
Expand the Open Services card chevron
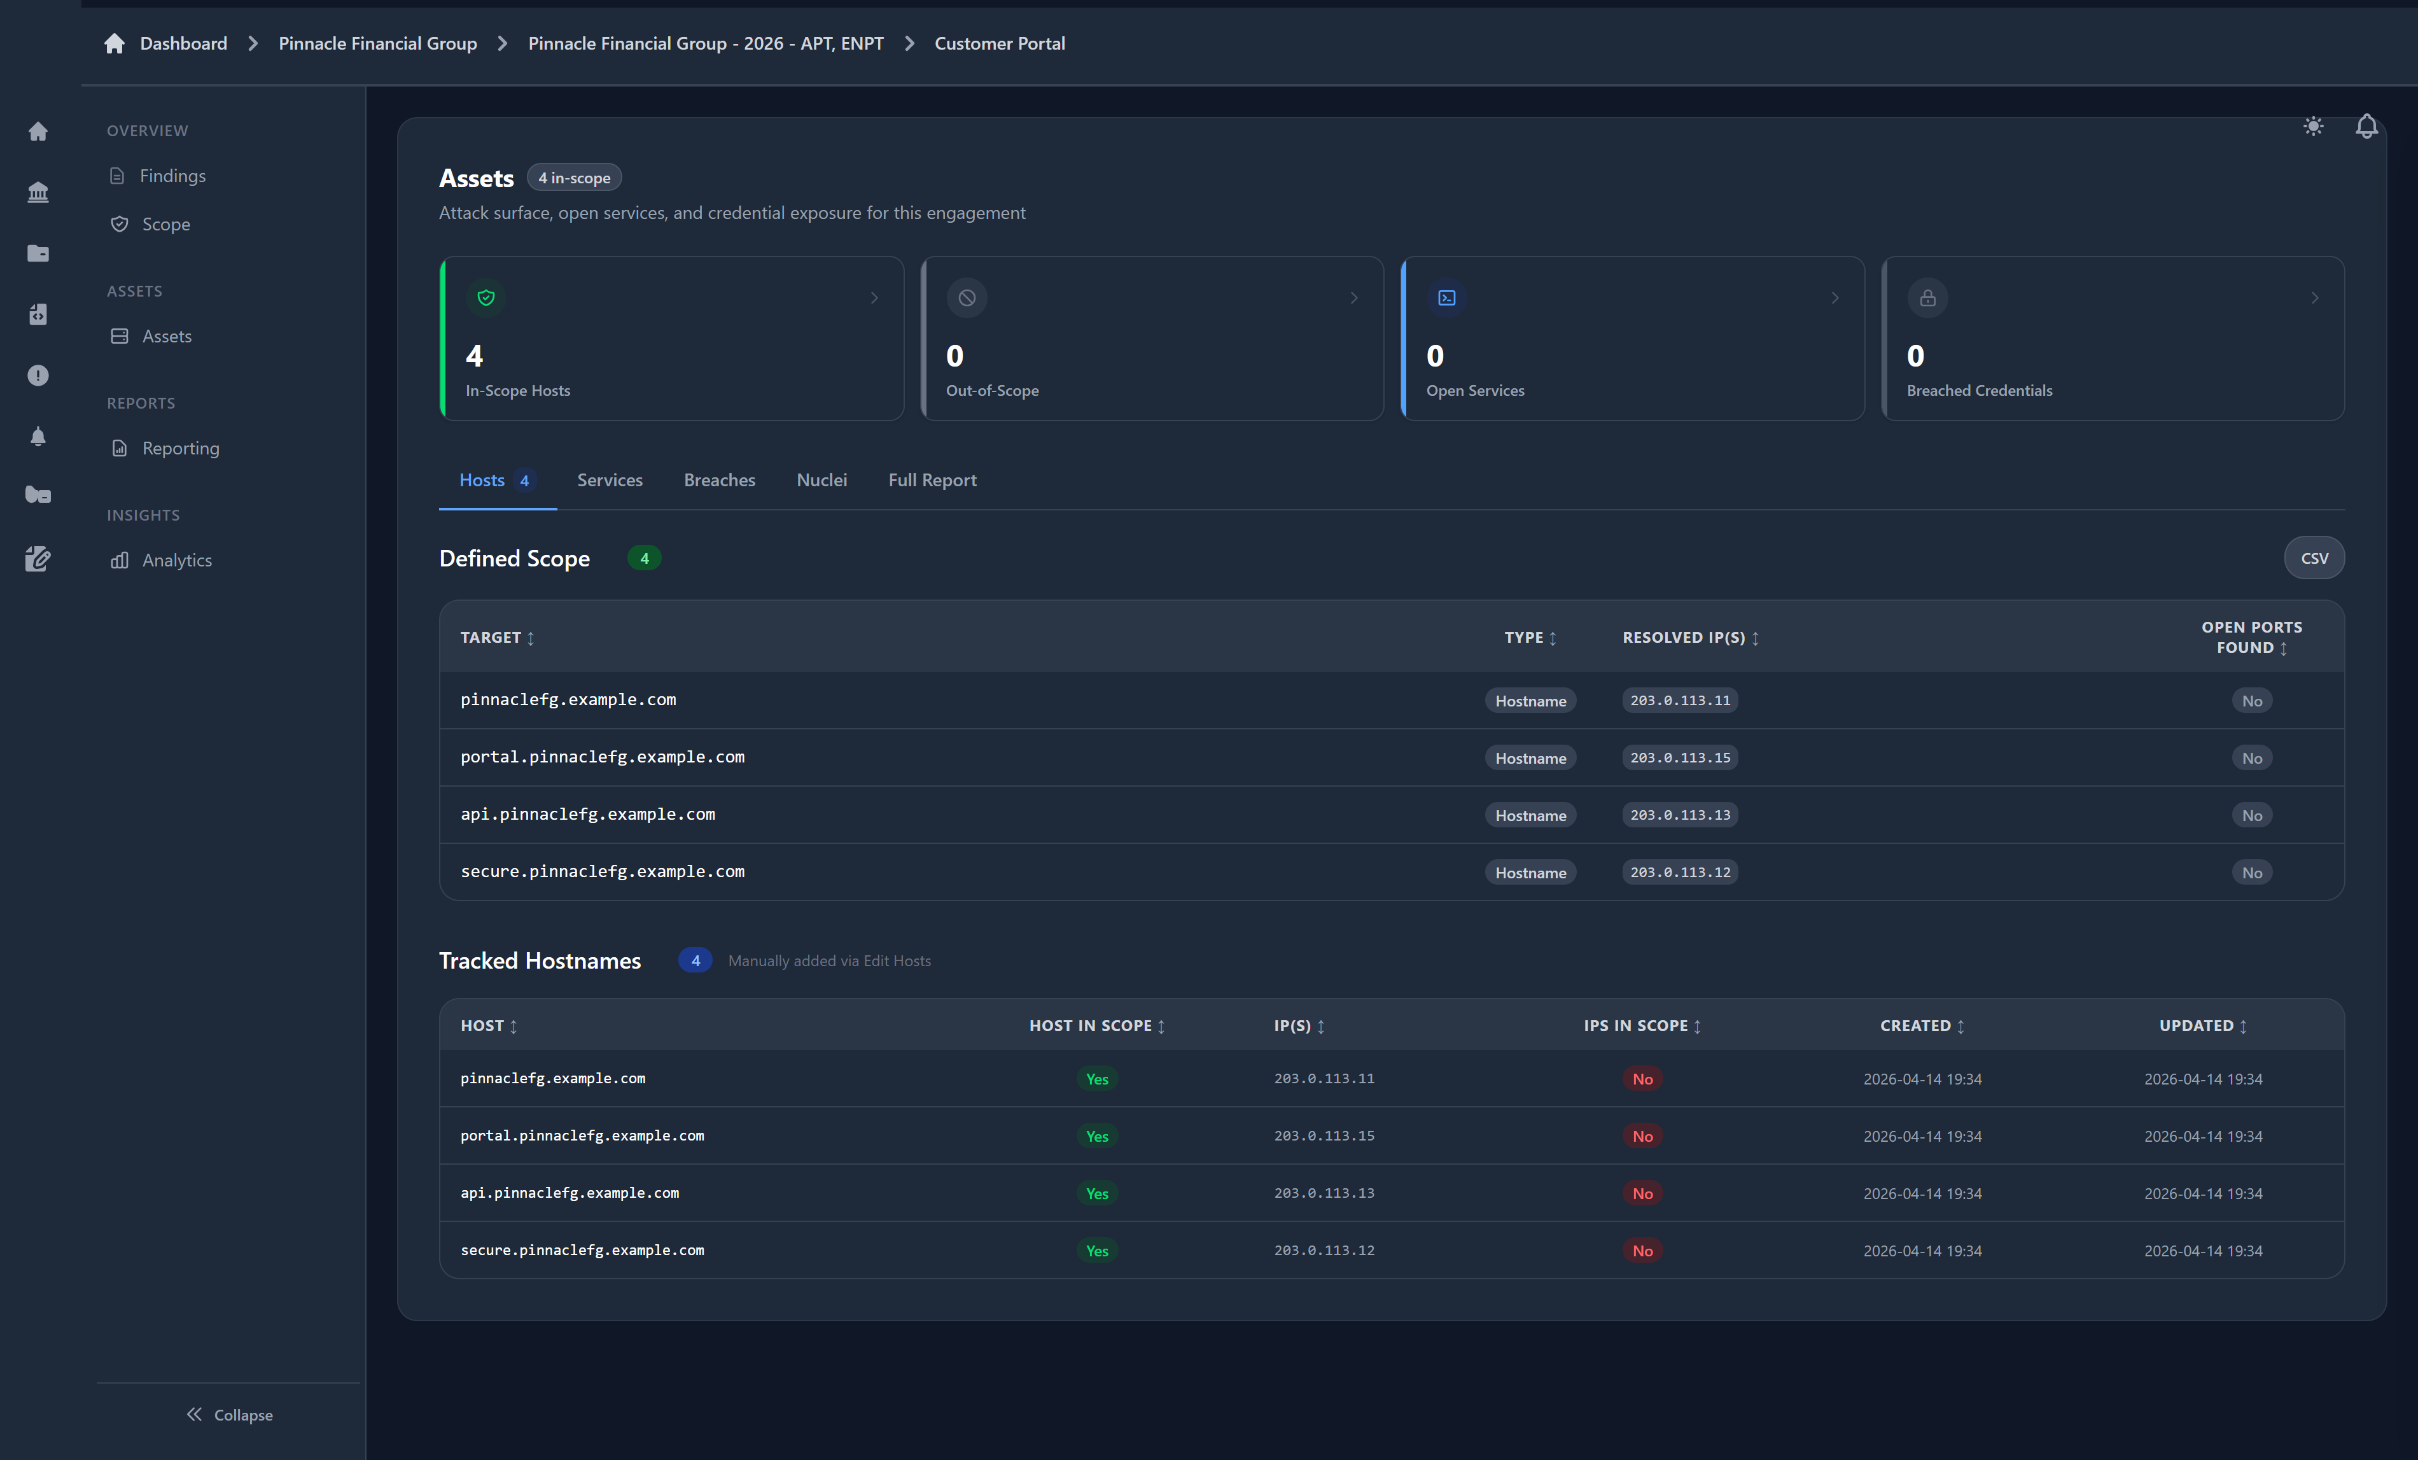(1834, 297)
